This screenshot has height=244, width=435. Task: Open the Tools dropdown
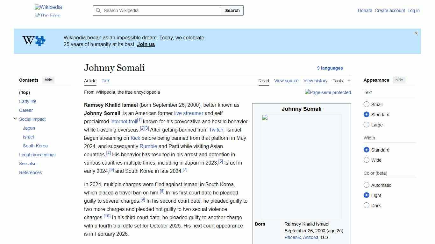[341, 81]
